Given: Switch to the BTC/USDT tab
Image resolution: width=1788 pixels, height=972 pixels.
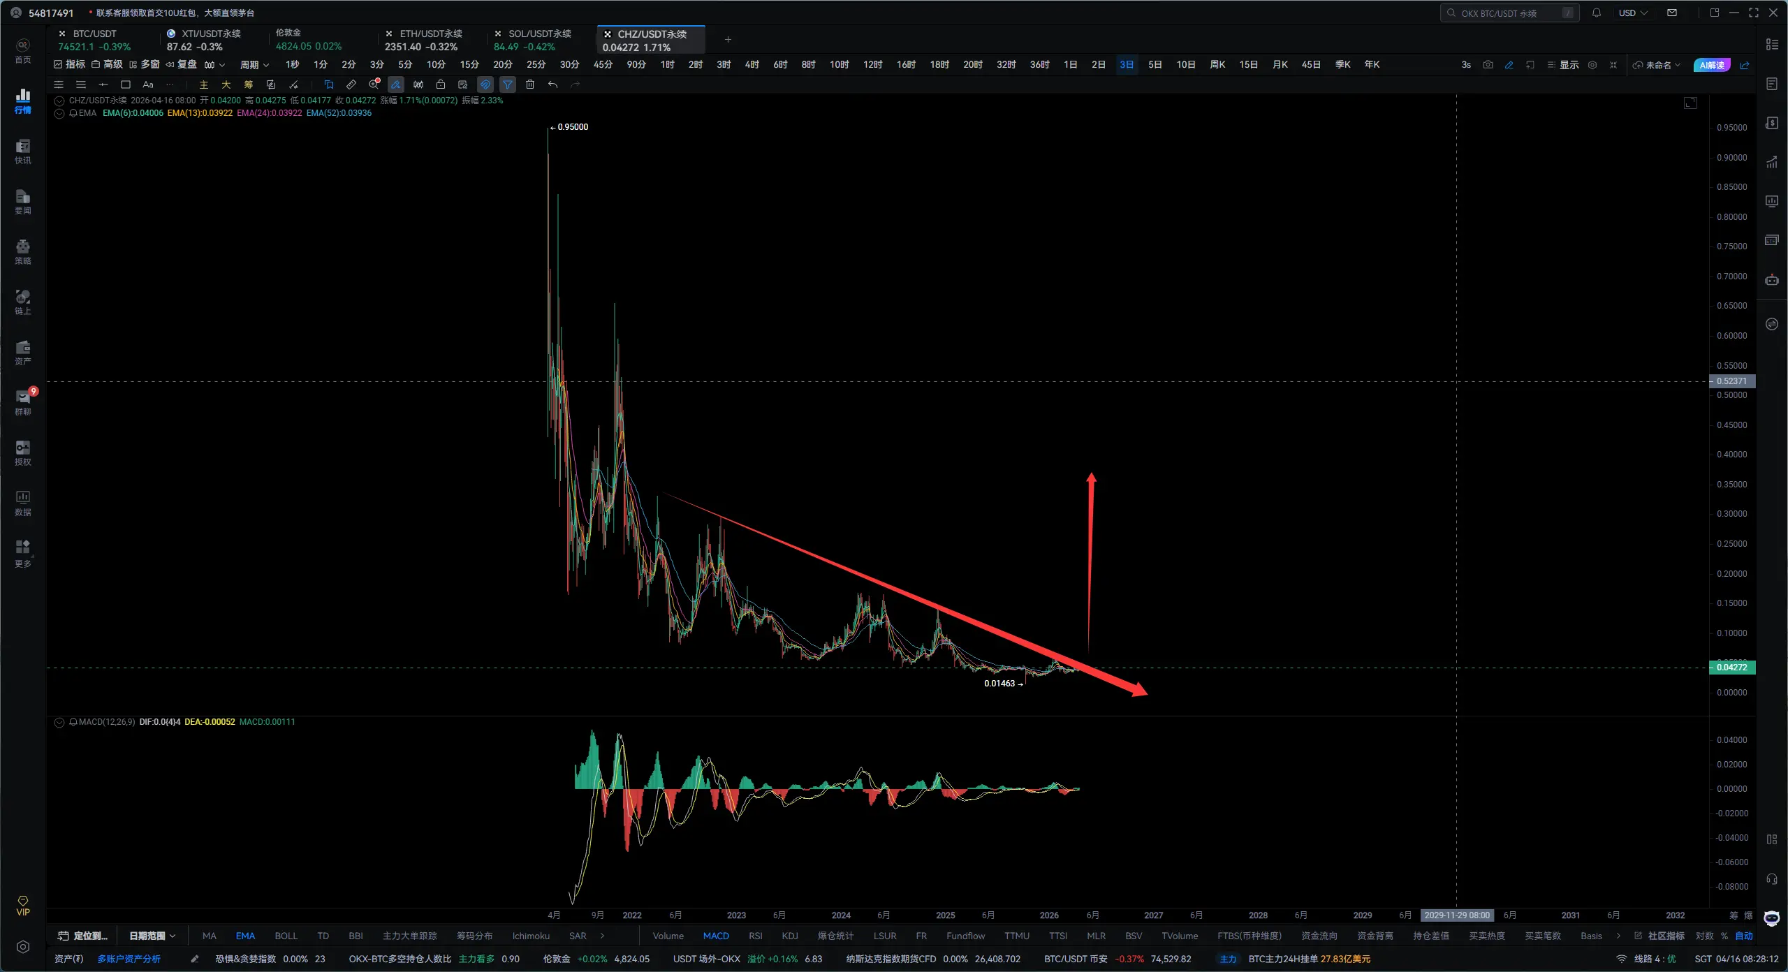Looking at the screenshot, I should pos(95,34).
